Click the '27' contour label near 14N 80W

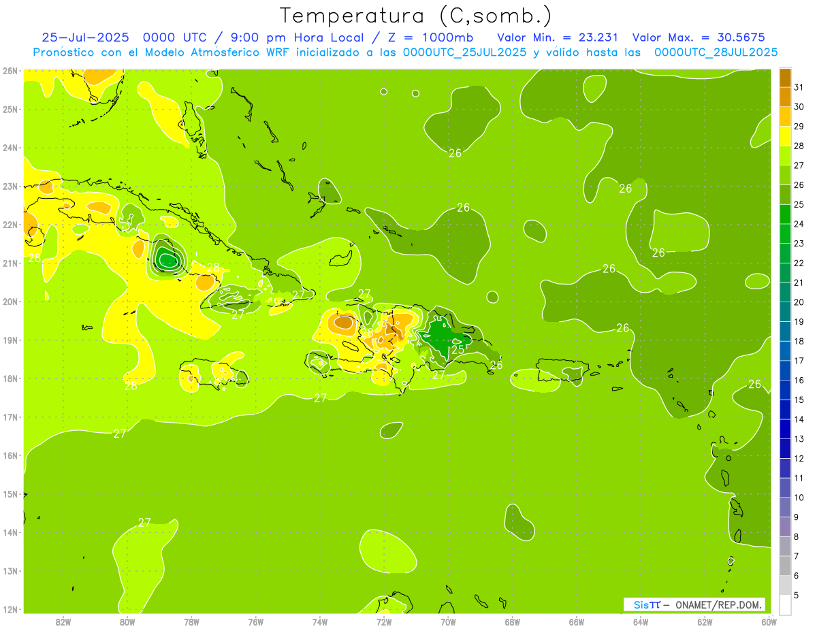pos(144,523)
